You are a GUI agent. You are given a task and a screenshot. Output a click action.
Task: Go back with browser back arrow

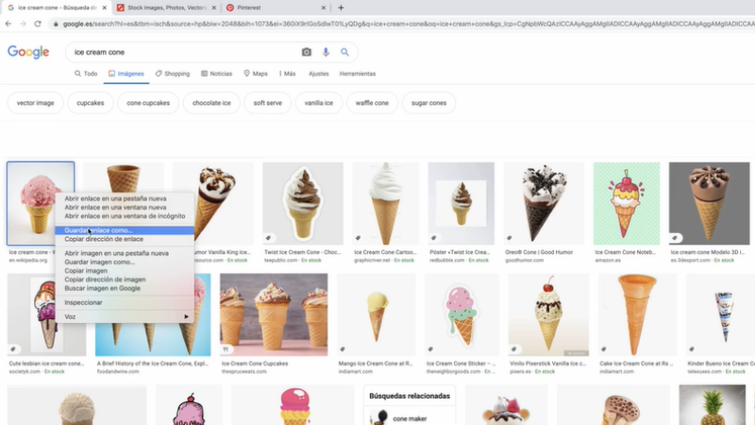[8, 24]
